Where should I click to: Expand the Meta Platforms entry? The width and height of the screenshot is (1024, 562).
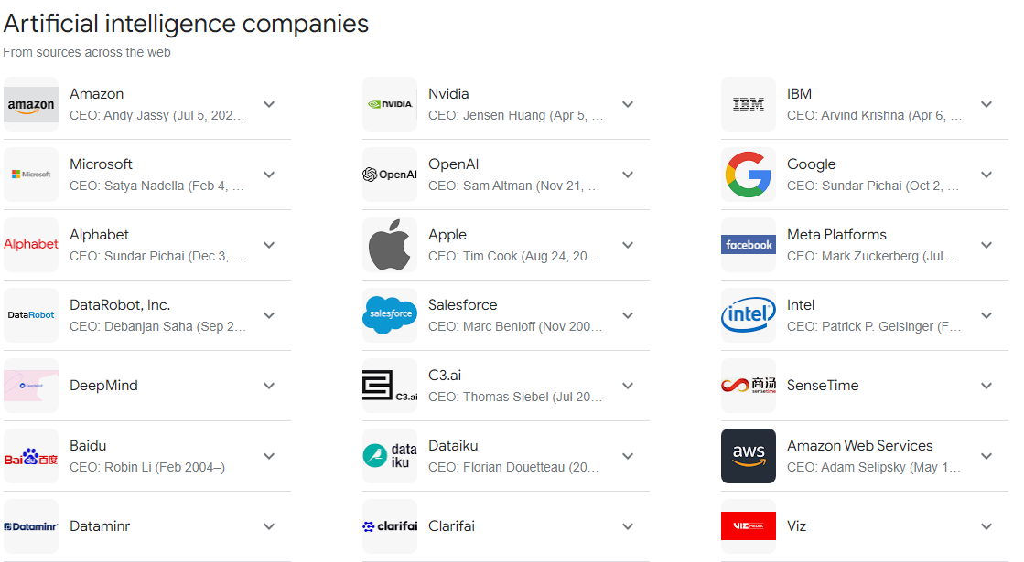986,245
